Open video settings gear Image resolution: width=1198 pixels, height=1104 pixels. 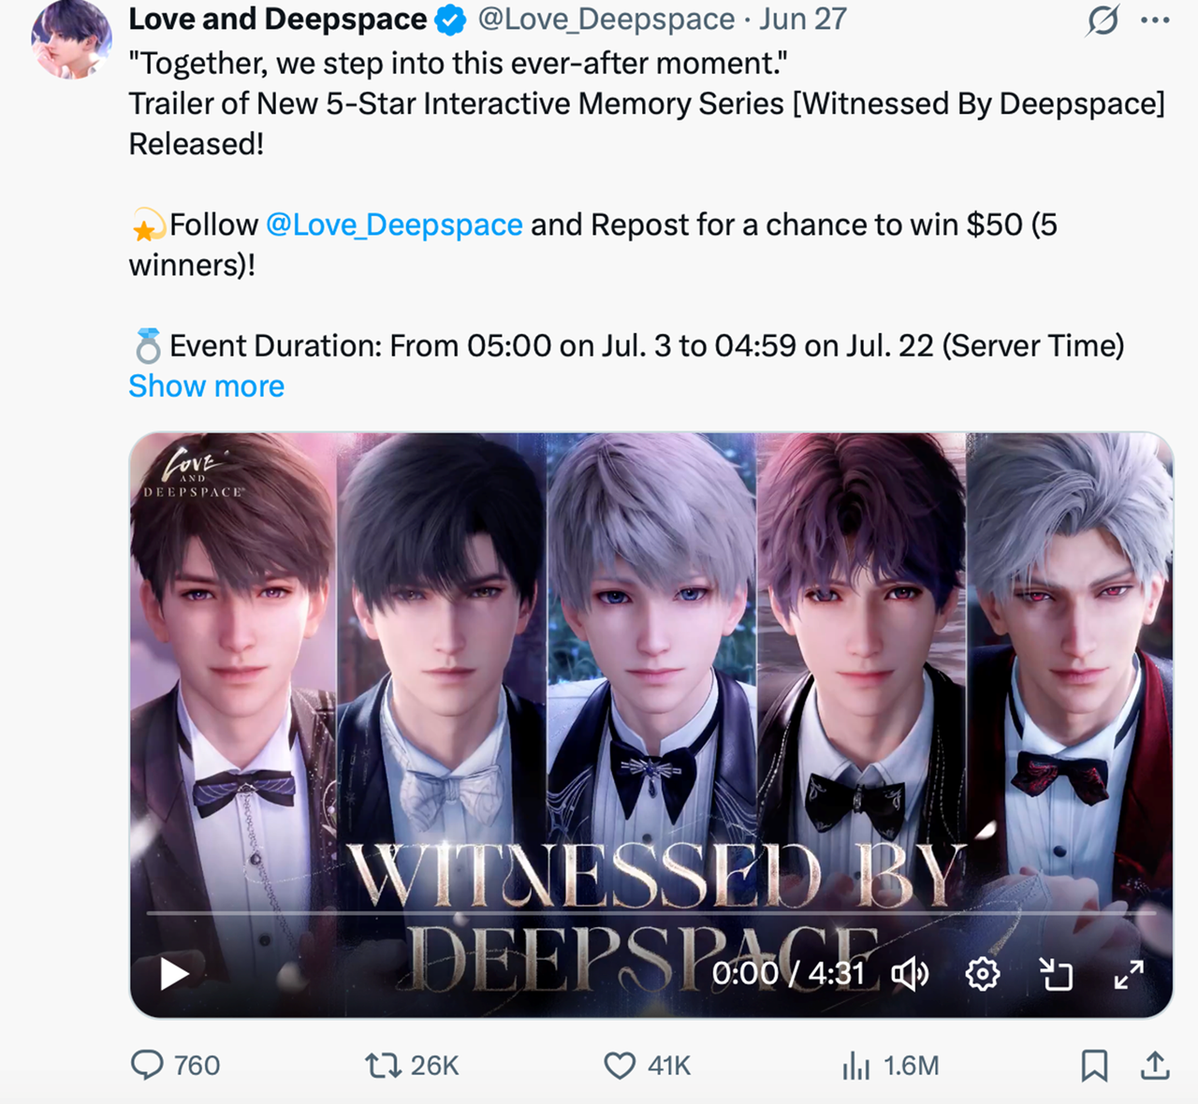(982, 974)
